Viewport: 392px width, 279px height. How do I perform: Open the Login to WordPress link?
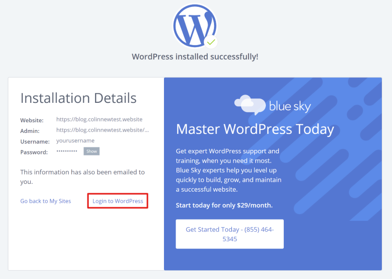(x=118, y=201)
